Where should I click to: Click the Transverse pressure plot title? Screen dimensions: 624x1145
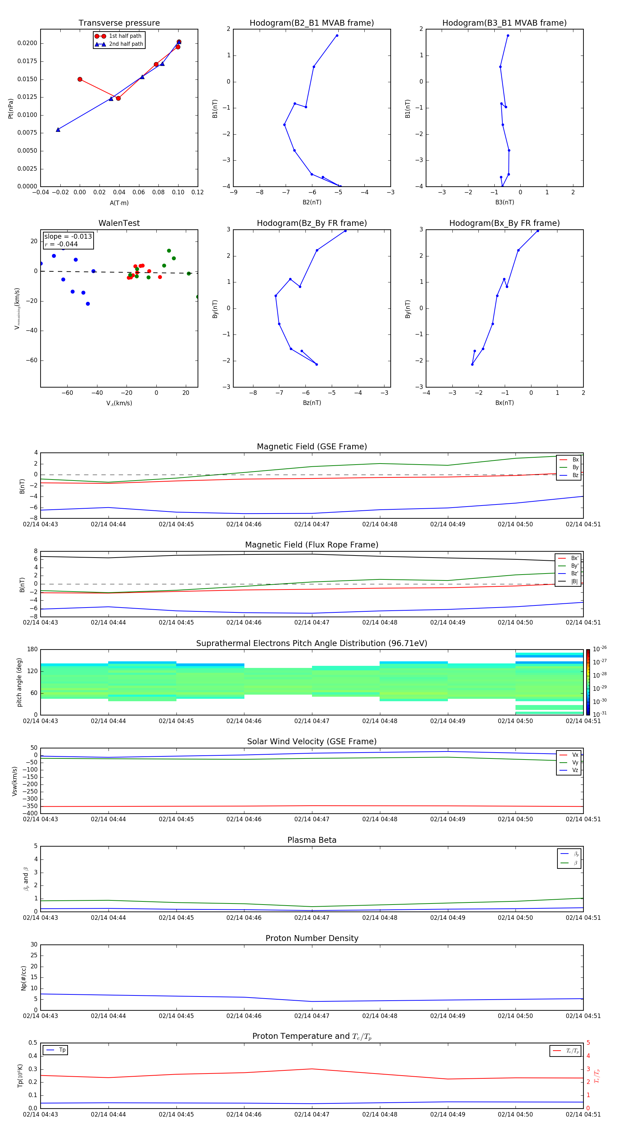point(119,23)
